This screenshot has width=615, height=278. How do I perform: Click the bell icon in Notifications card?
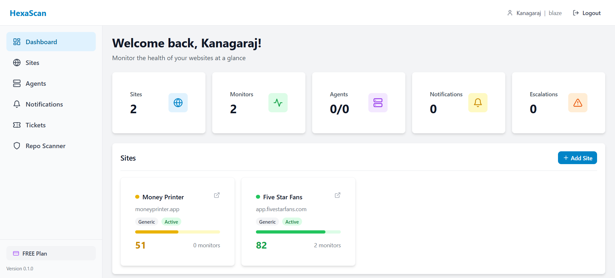pyautogui.click(x=478, y=103)
